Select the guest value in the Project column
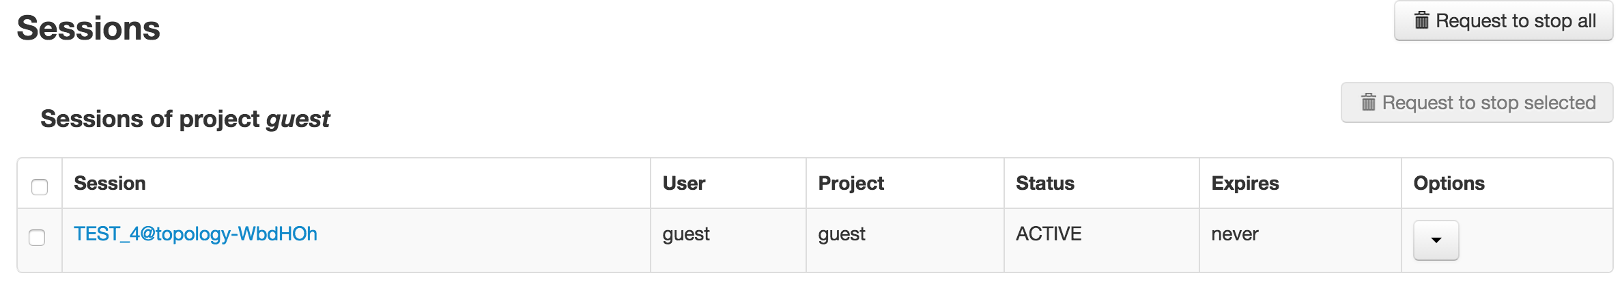 842,234
